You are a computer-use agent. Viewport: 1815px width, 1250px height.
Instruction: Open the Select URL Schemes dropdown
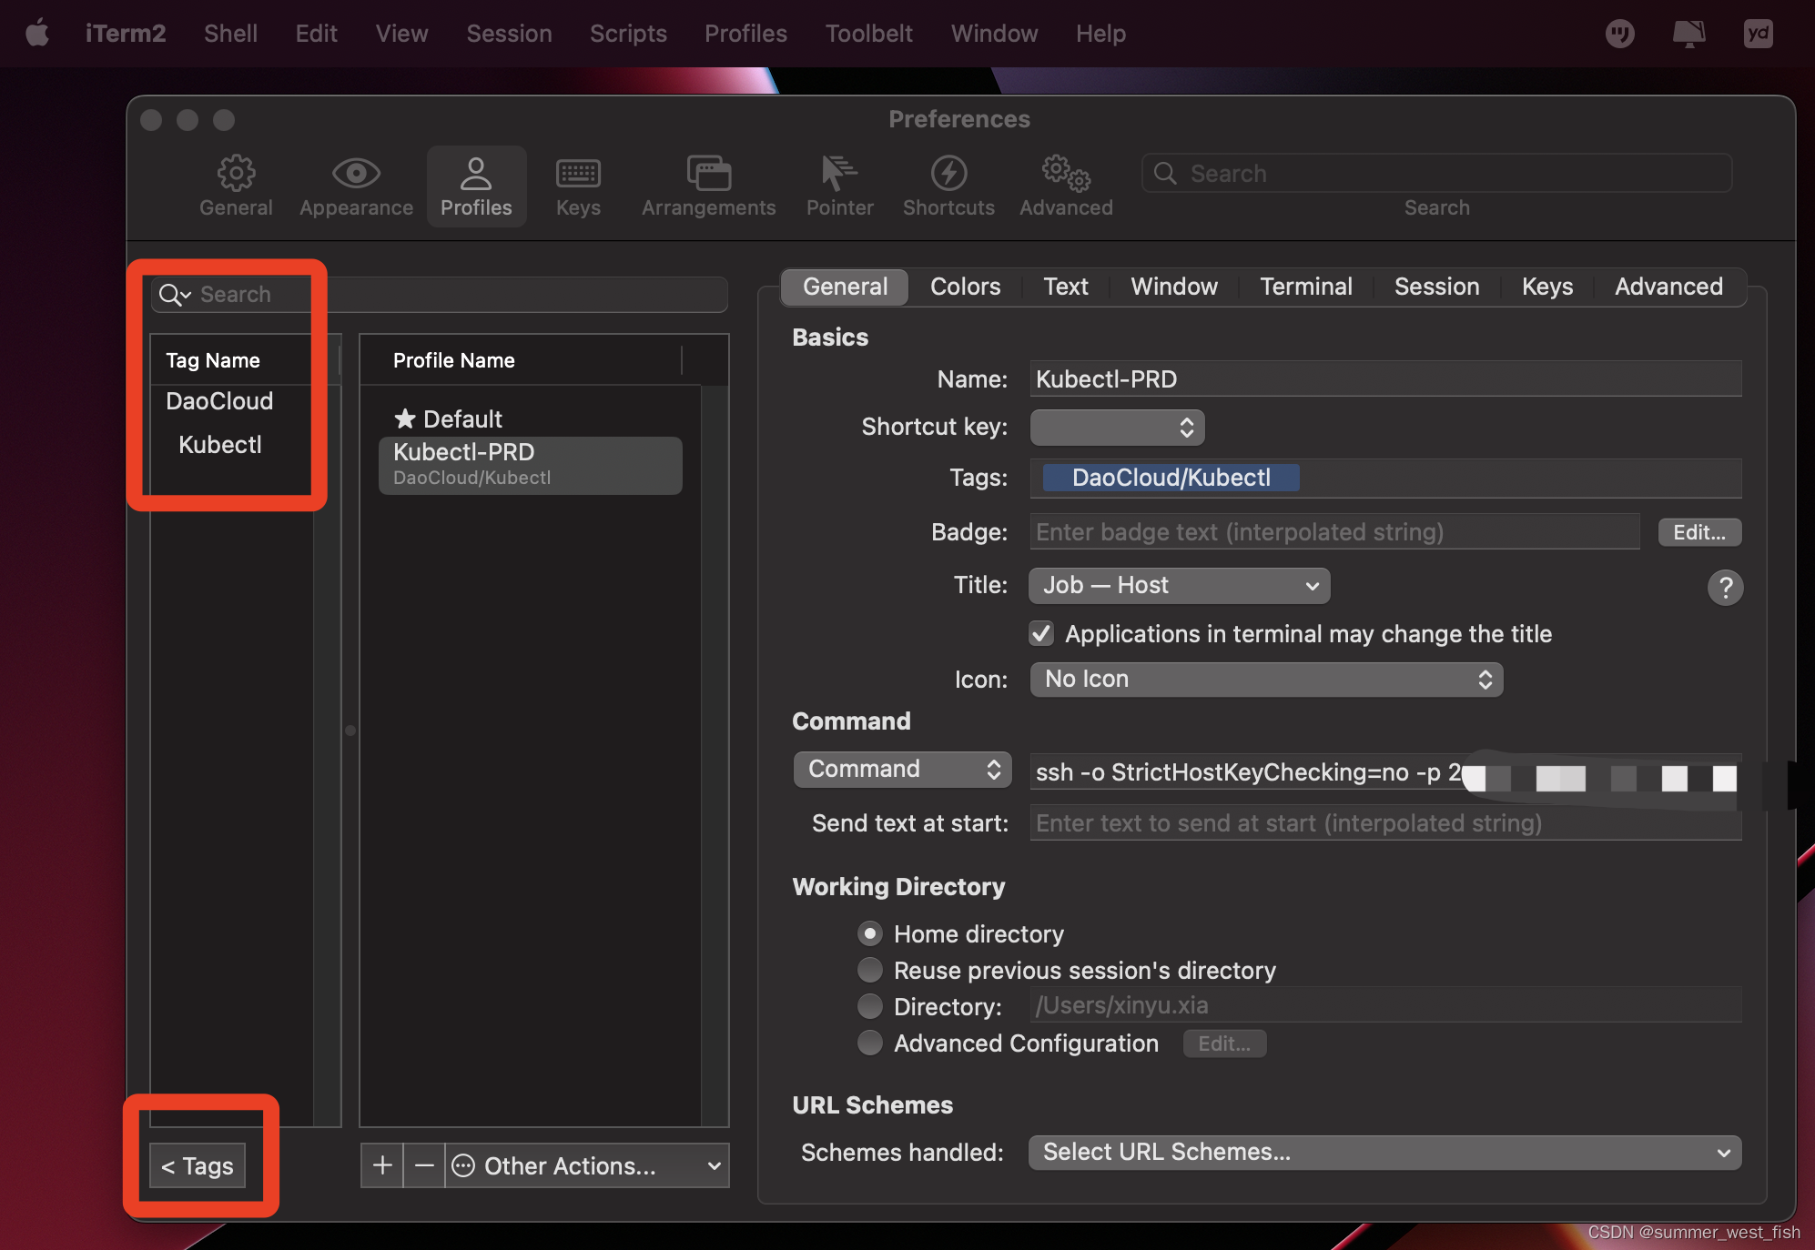coord(1384,1152)
